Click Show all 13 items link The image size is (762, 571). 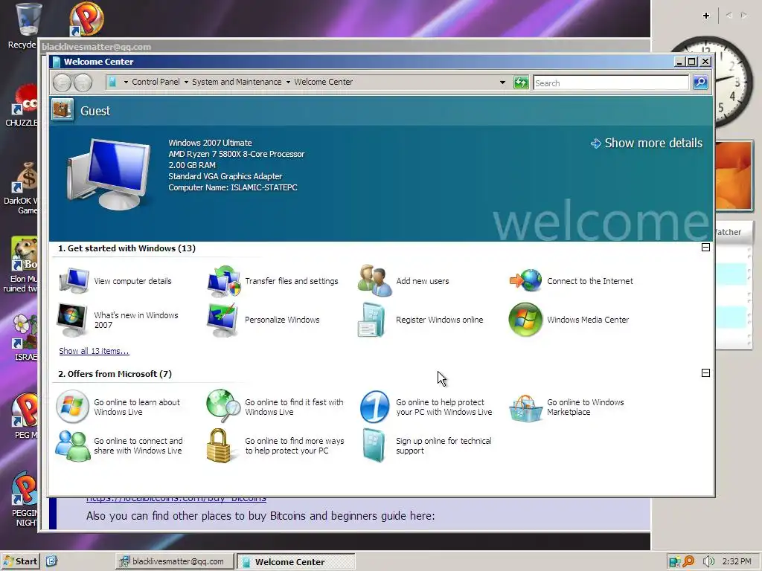tap(94, 351)
